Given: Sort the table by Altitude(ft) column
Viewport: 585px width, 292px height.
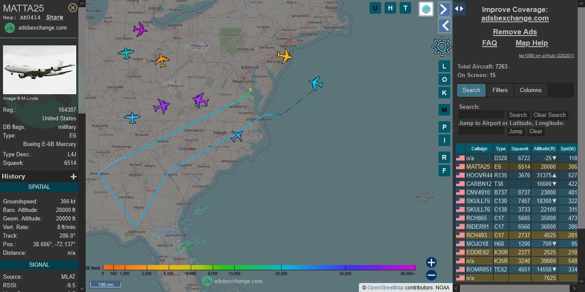Looking at the screenshot, I should point(544,149).
